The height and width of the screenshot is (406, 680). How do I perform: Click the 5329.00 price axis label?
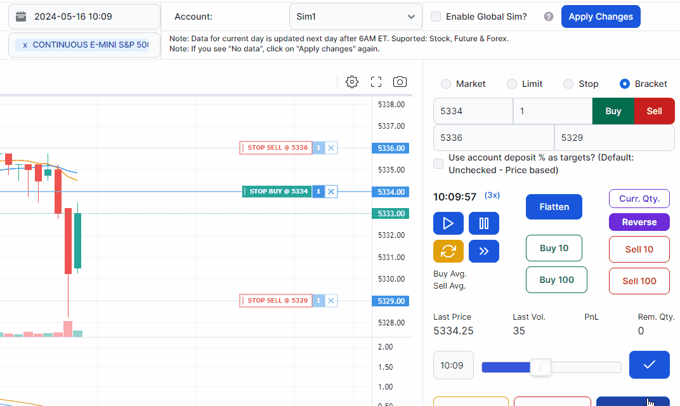[x=391, y=301]
